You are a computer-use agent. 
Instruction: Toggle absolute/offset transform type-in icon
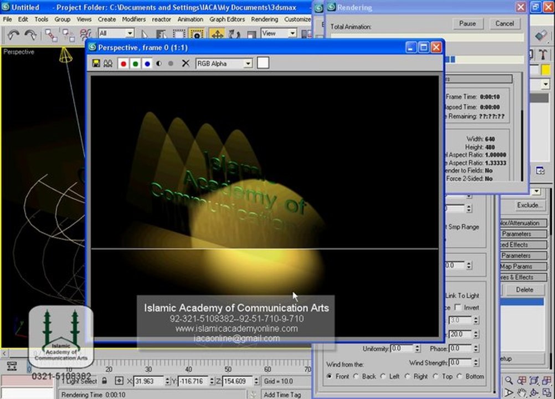(x=119, y=381)
